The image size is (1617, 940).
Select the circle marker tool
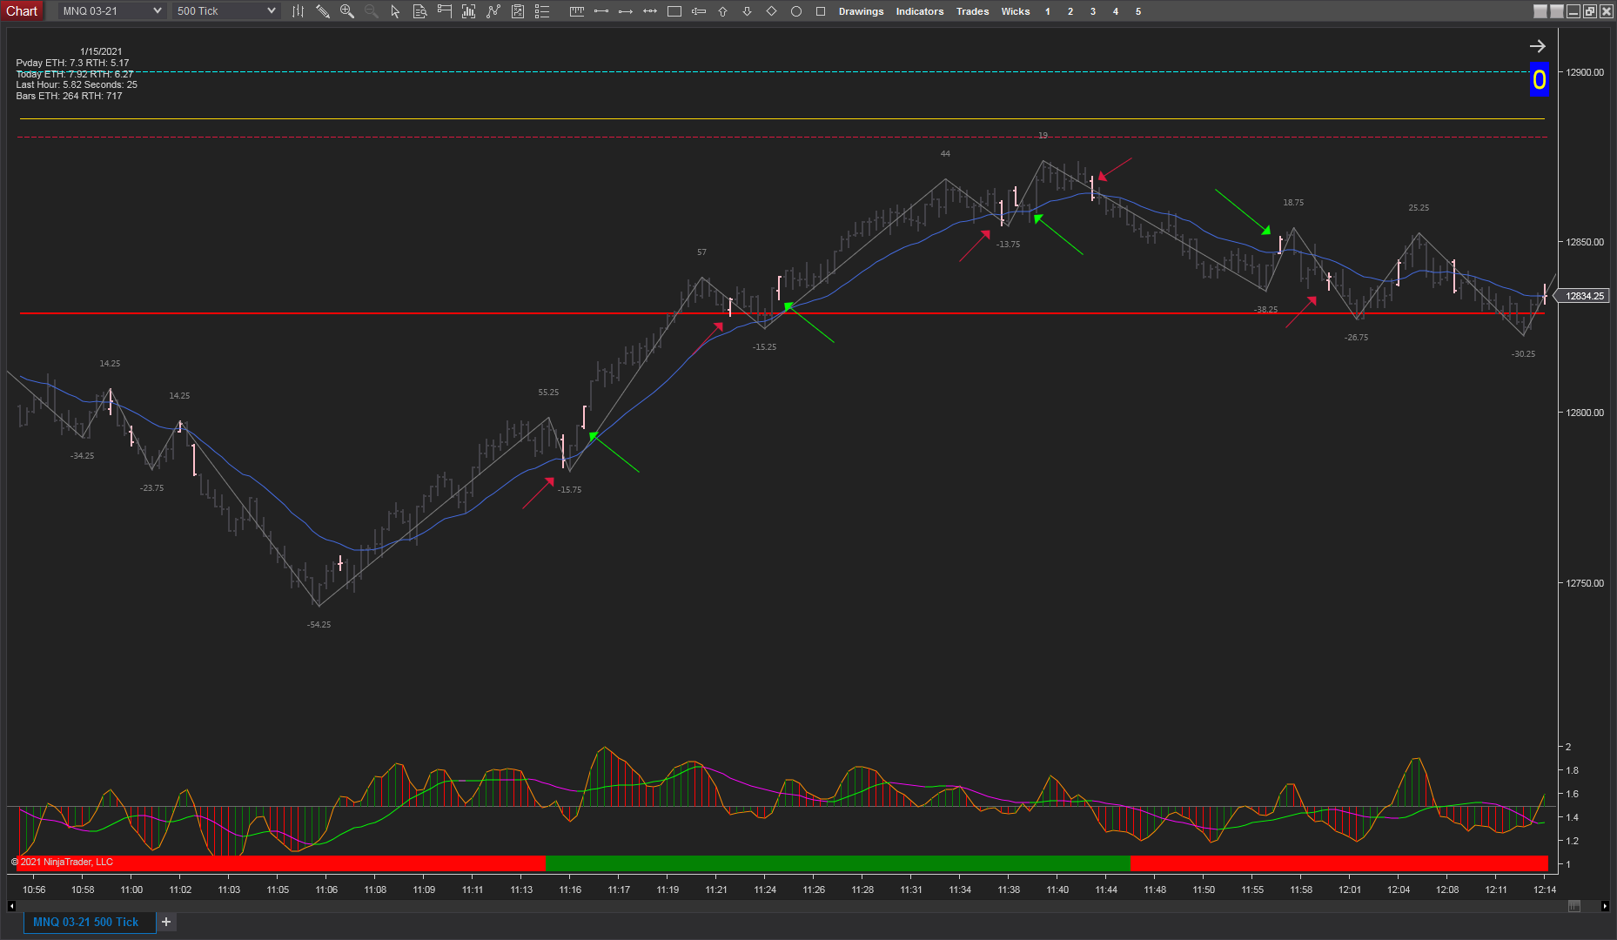pyautogui.click(x=795, y=11)
